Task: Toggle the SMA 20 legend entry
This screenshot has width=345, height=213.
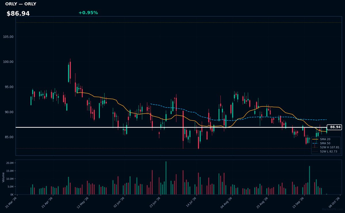Action: [x=321, y=139]
